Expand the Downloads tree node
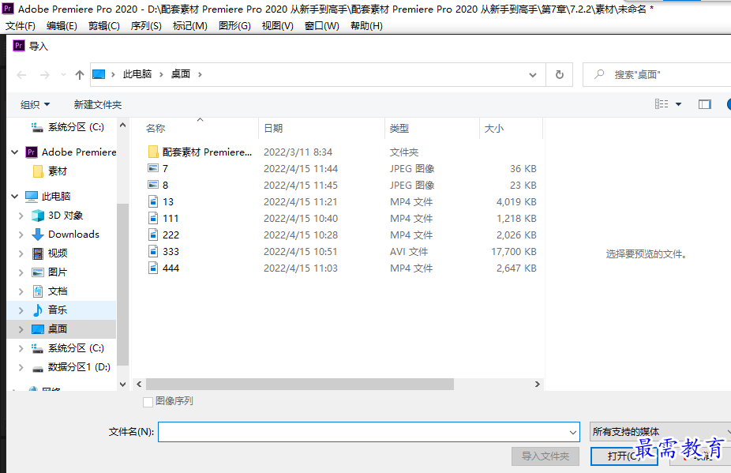This screenshot has width=731, height=473. click(x=21, y=235)
